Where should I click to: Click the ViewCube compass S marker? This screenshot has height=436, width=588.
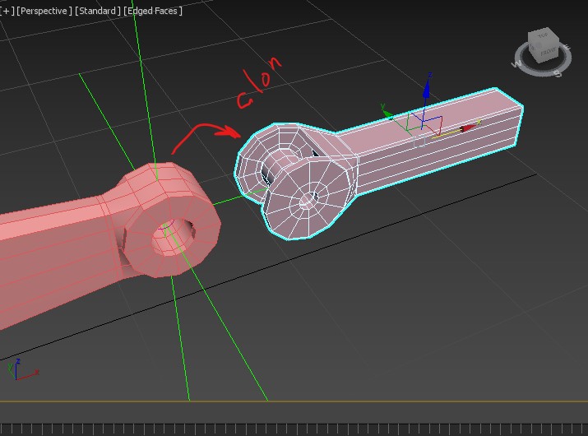558,74
